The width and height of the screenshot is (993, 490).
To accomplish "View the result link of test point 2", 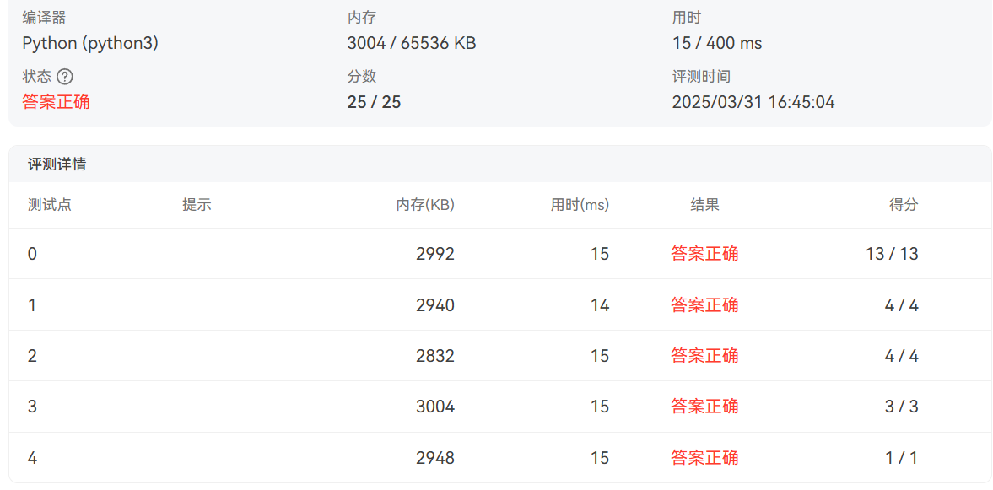I will point(705,355).
